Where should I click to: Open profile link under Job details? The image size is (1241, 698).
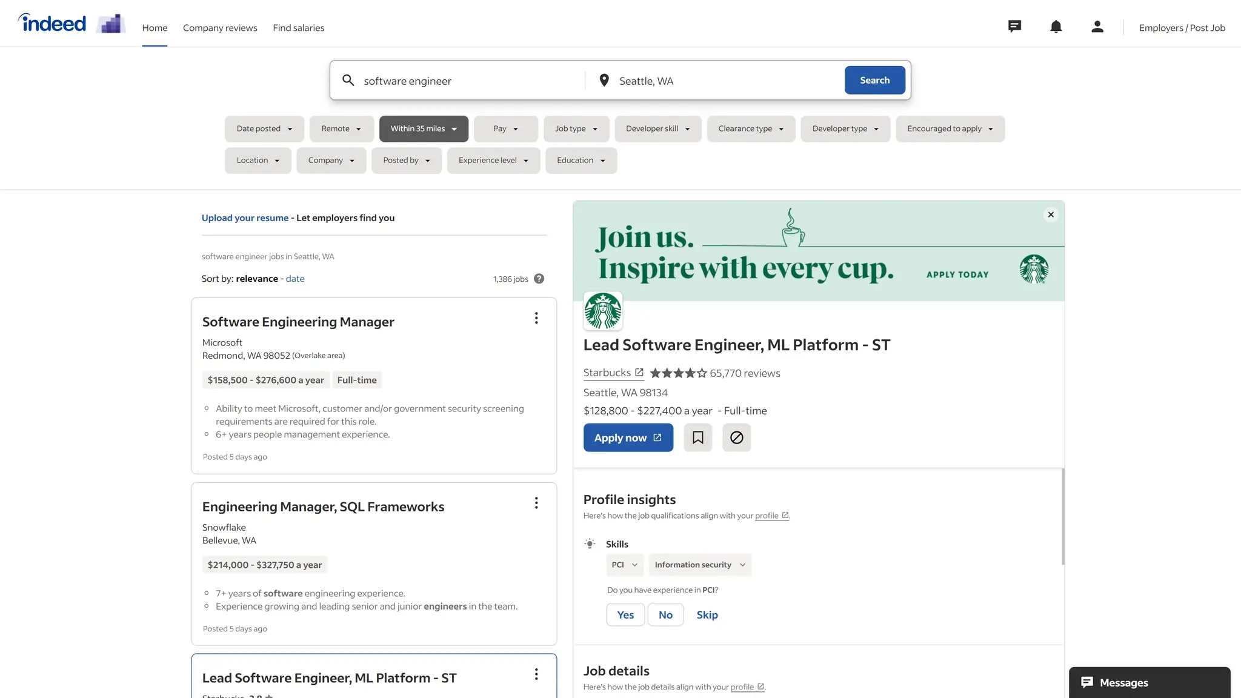click(x=748, y=687)
